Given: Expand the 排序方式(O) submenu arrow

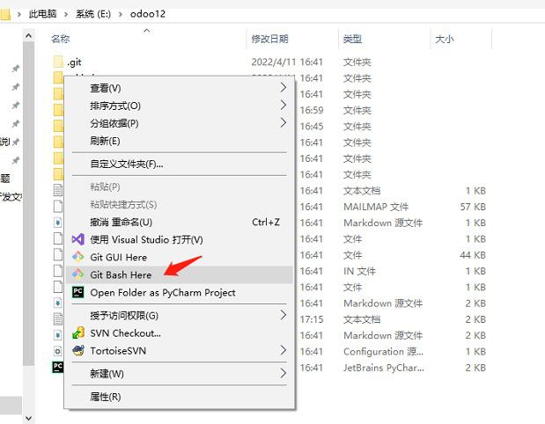Looking at the screenshot, I should coord(284,106).
